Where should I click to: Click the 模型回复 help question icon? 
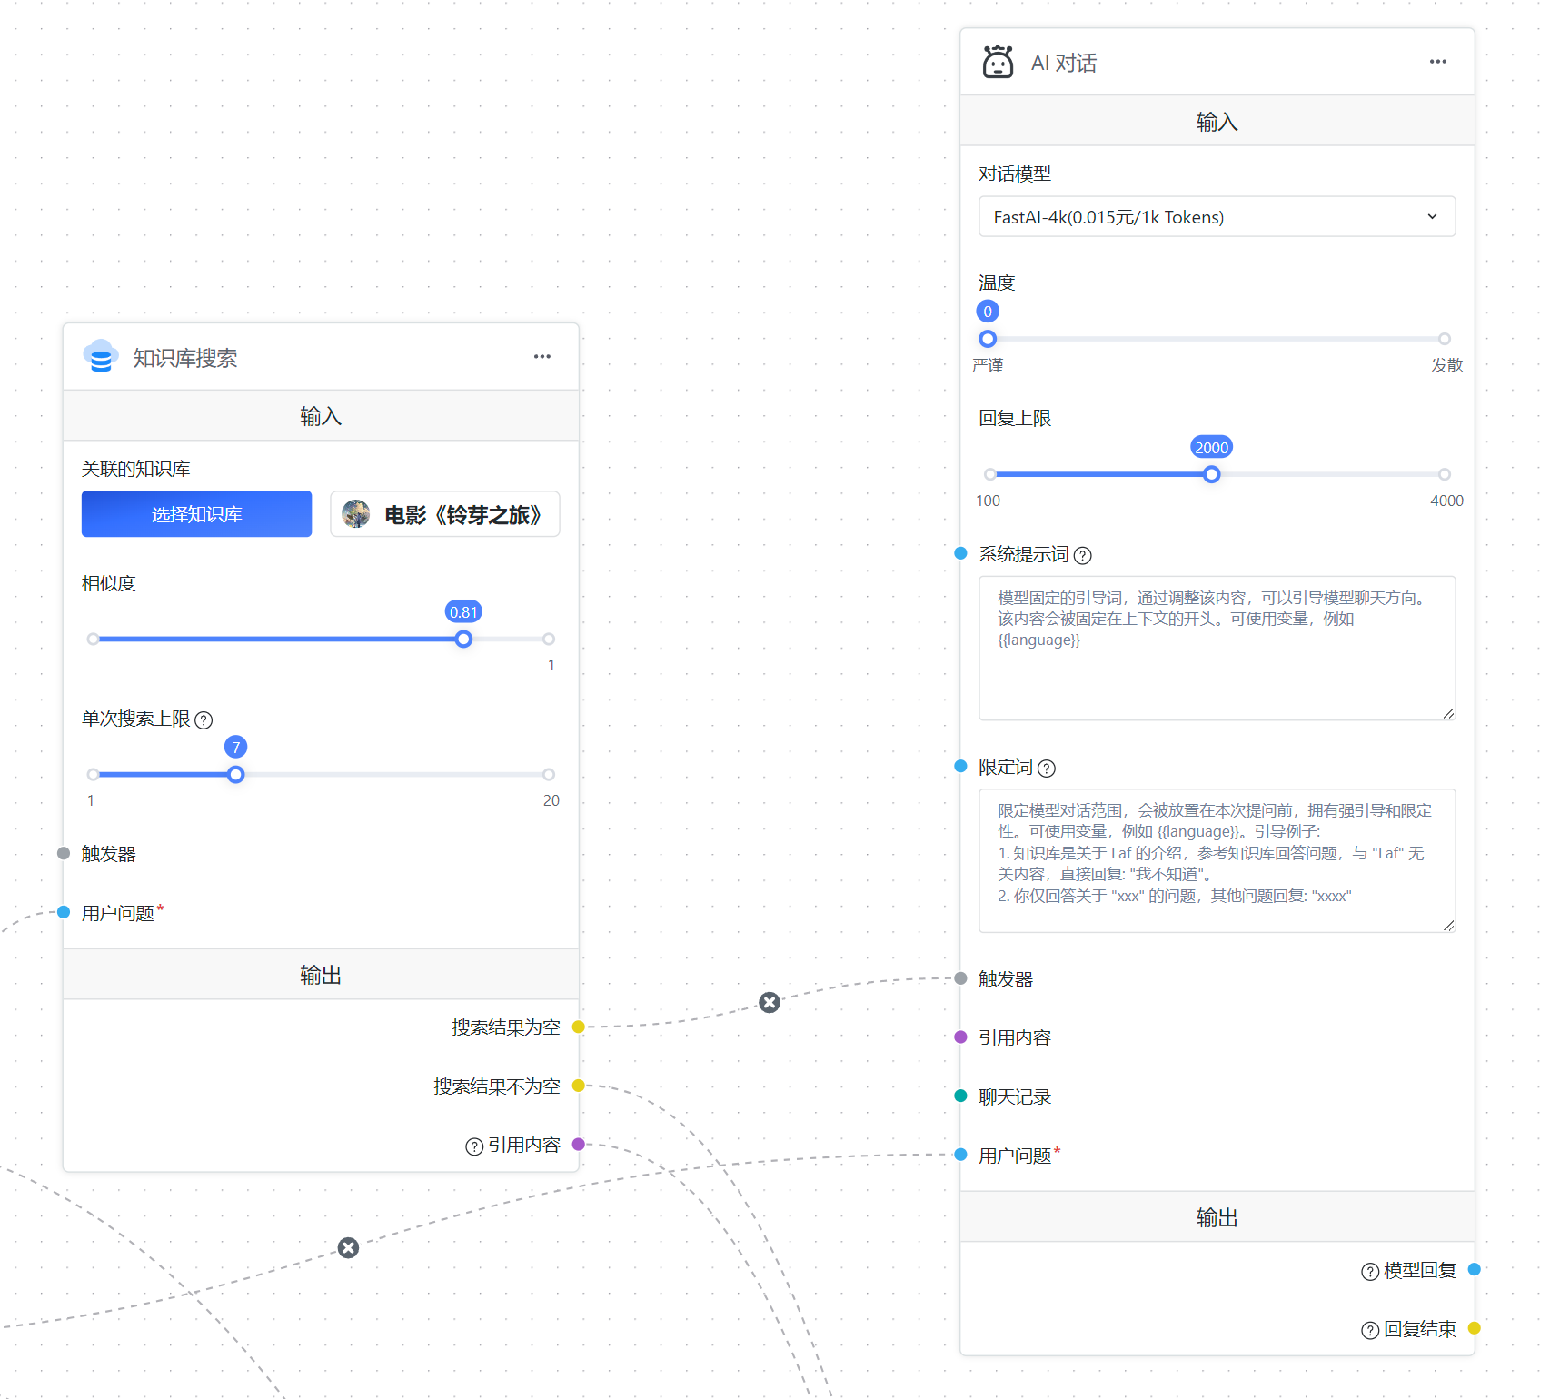(x=1370, y=1272)
